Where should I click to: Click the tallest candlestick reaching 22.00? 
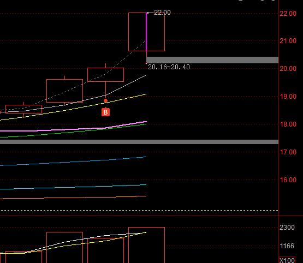tap(146, 32)
